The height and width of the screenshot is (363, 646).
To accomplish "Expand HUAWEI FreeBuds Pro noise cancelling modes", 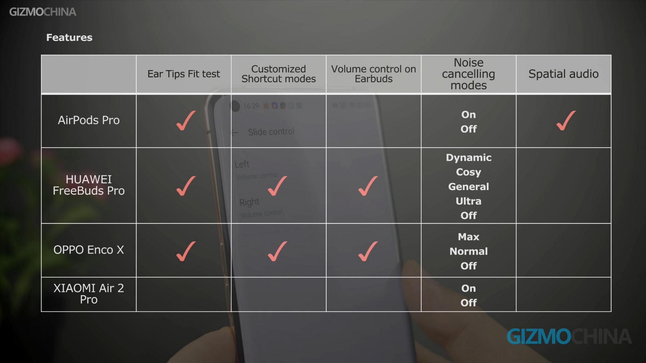I will tap(468, 186).
